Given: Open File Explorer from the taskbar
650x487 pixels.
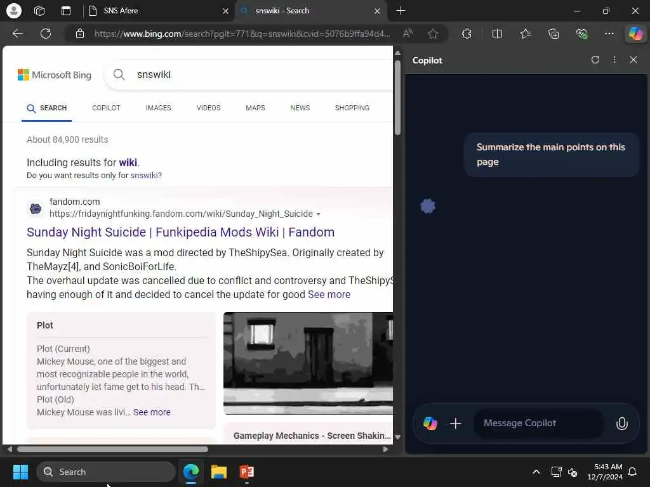Looking at the screenshot, I should coord(219,472).
